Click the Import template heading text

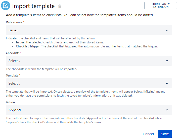tap(33, 6)
